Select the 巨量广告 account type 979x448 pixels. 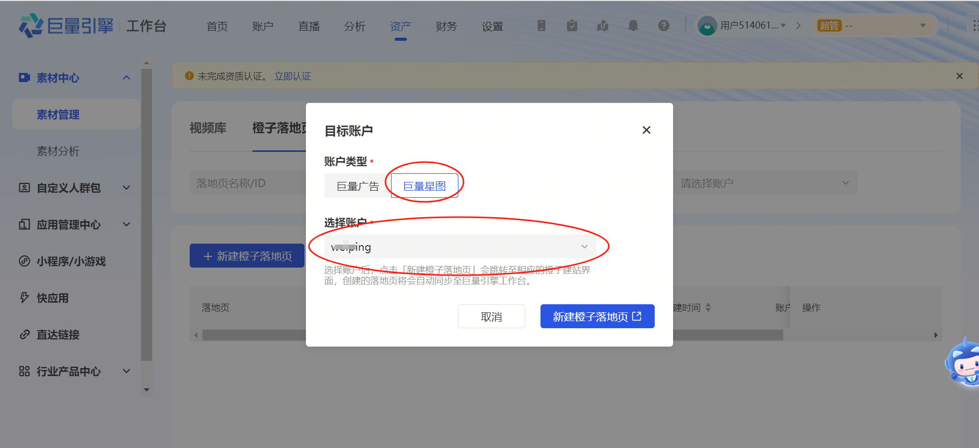357,186
